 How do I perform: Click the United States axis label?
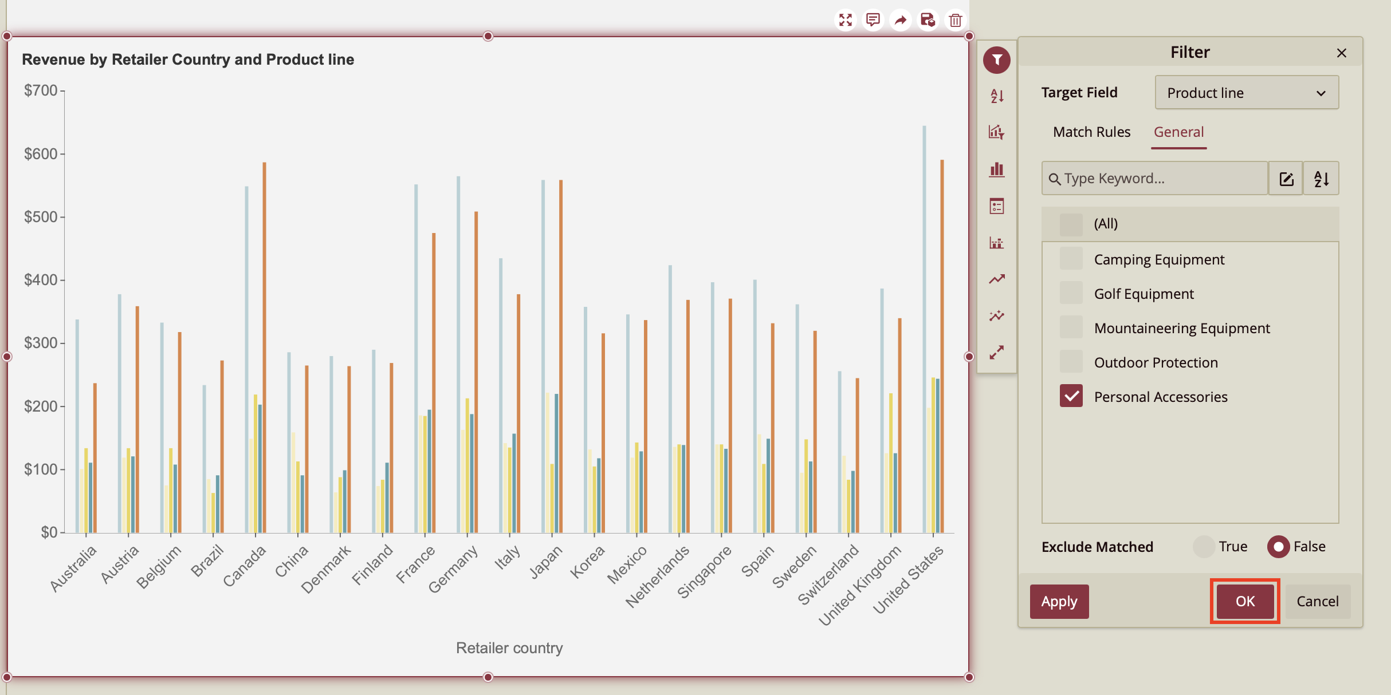[909, 579]
